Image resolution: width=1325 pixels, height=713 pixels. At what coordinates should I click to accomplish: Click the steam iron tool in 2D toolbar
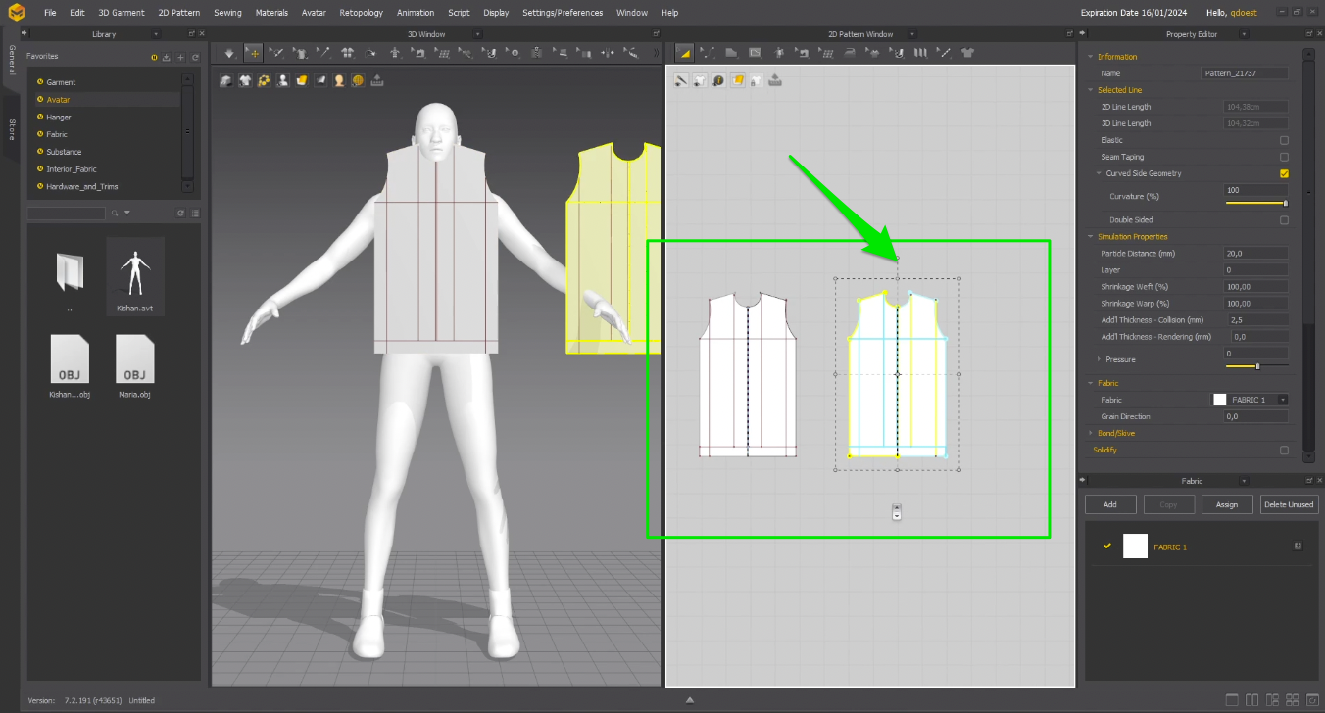coord(850,53)
